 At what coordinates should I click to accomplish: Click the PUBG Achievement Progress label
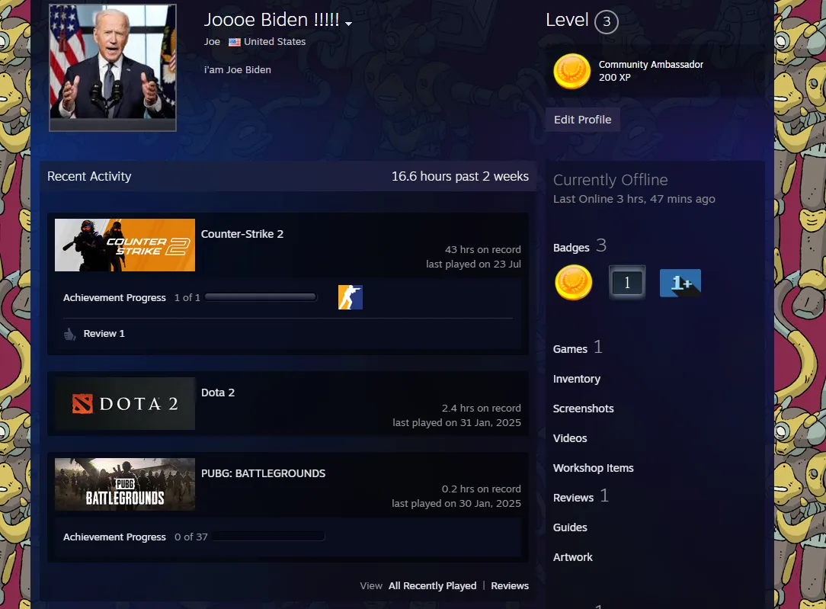(x=114, y=537)
